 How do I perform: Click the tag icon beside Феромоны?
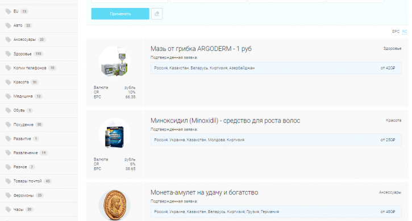8,195
